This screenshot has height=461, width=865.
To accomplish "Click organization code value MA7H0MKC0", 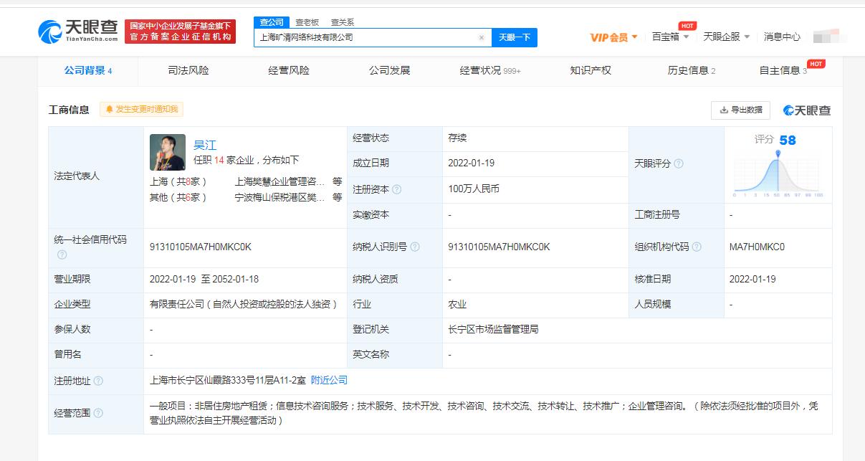I will 757,247.
